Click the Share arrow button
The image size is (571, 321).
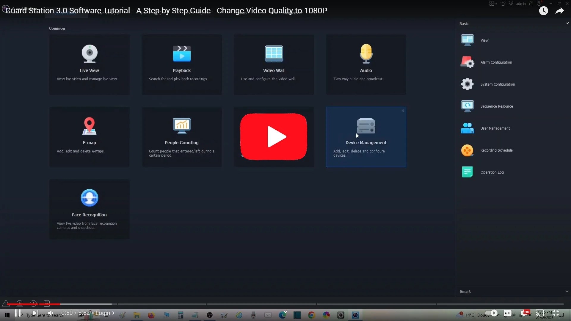point(559,11)
